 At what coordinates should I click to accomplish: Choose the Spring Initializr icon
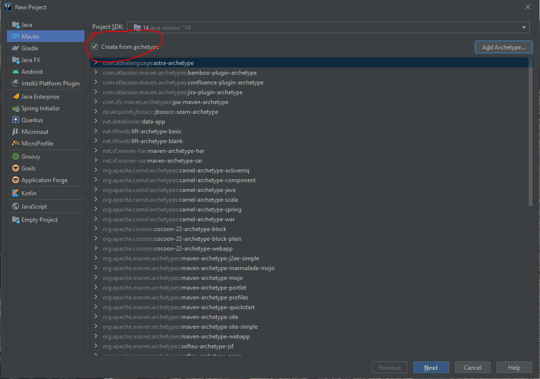pos(16,108)
